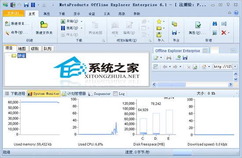This screenshot has height=158, width=242.
Task: Click the browser refresh icon
Action: pos(195,67)
